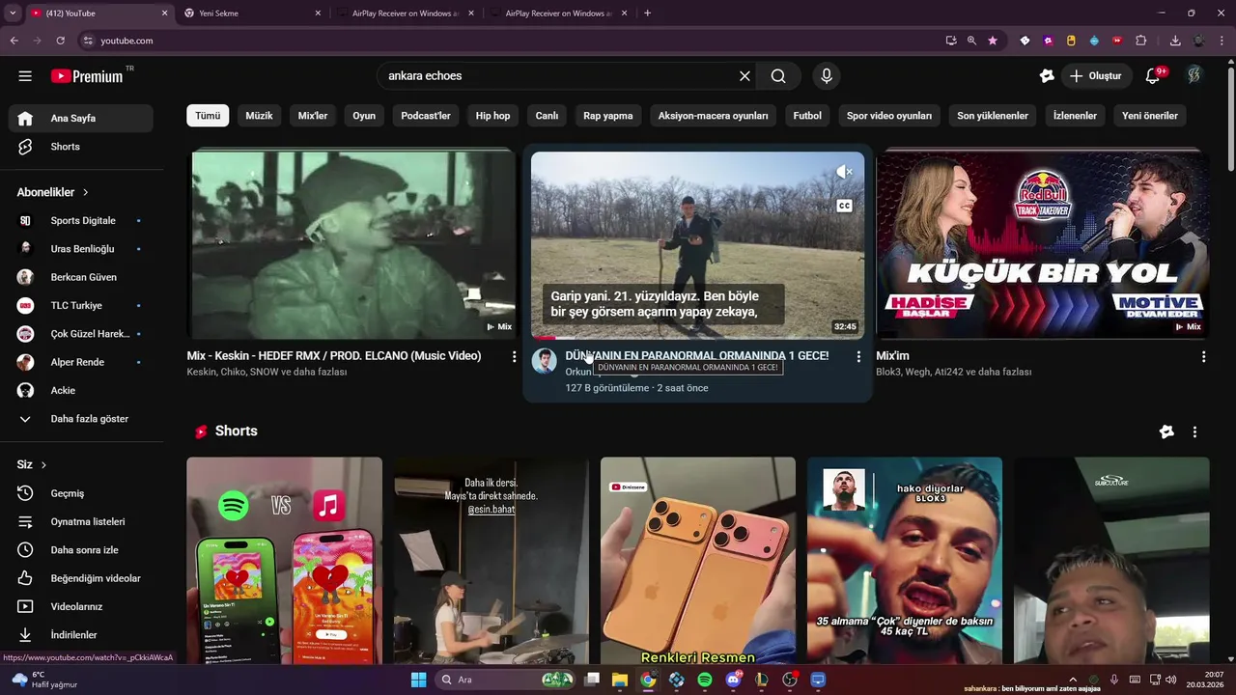This screenshot has height=695, width=1236.
Task: Select the Müzik filter chip
Action: pos(259,116)
